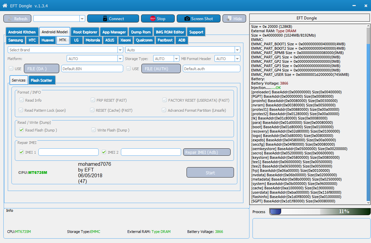Select the Android Model tab
This screenshot has height=243, width=371.
pos(55,32)
